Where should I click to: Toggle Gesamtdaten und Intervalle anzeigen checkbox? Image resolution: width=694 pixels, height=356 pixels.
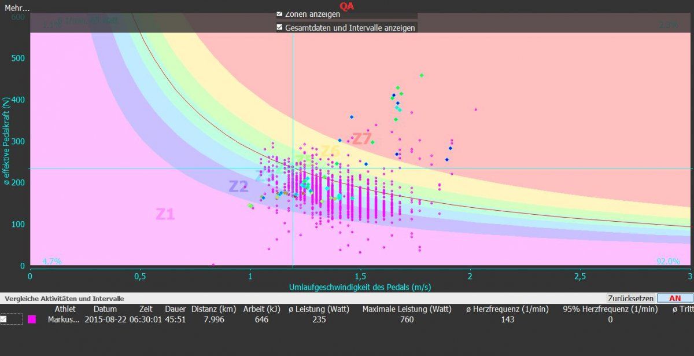tap(280, 27)
